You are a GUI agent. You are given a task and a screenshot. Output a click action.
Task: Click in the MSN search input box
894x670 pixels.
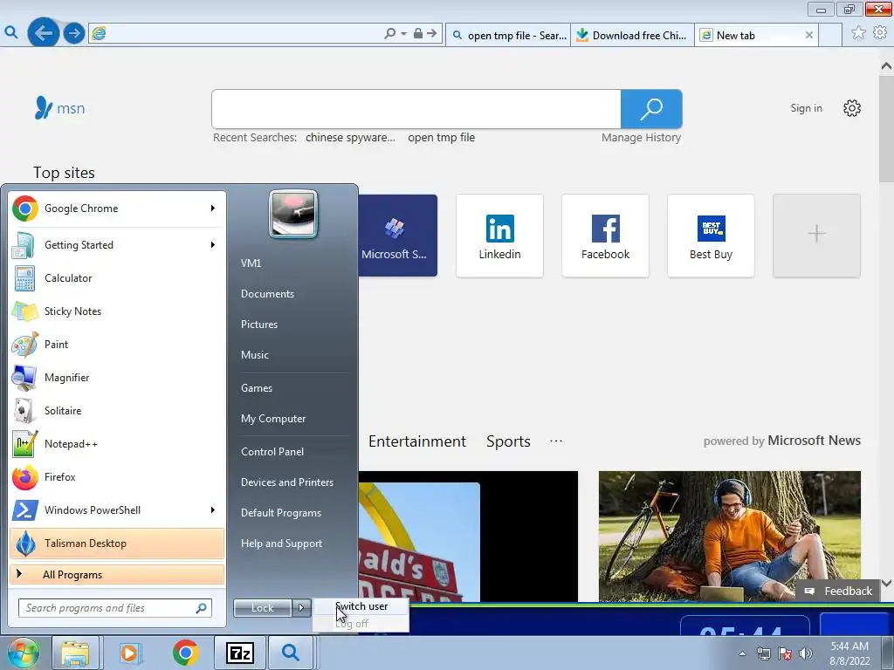tap(416, 109)
